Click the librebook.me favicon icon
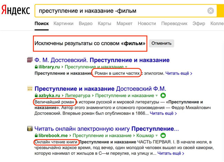224x162 pixels. tap(30, 128)
